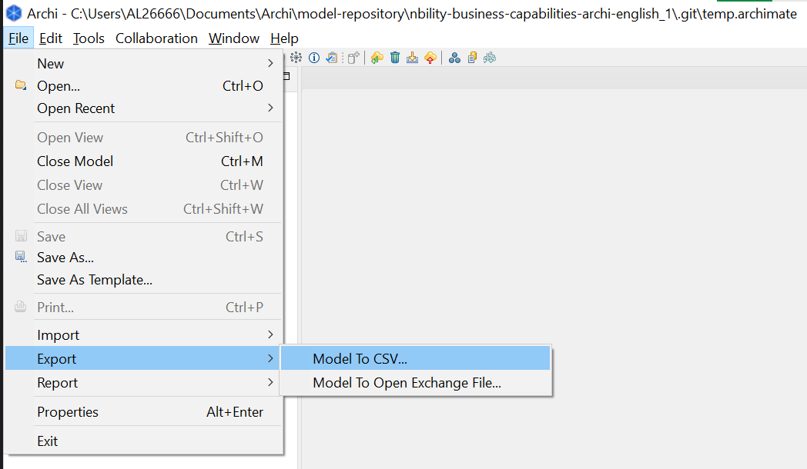
Task: Click the three-circles model toolbar icon
Action: point(454,58)
